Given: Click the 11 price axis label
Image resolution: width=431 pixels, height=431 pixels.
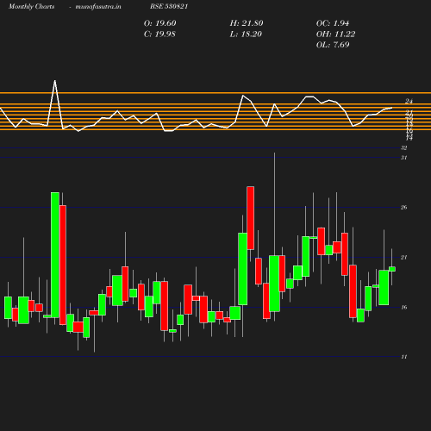Looking at the screenshot, I should coord(404,357).
